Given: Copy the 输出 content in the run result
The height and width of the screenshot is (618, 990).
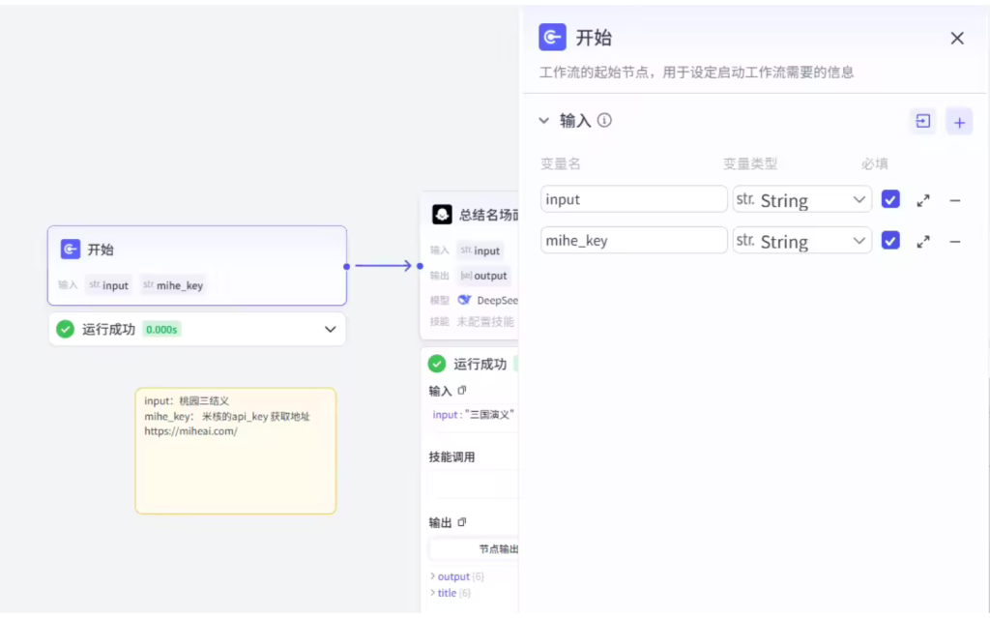Looking at the screenshot, I should pos(462,522).
